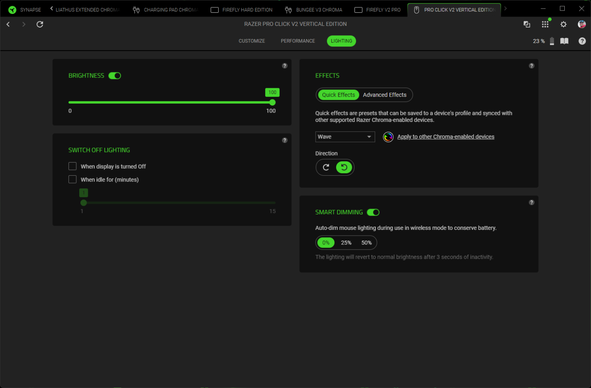591x388 pixels.
Task: Show help for the Switch Off Lighting panel
Action: click(285, 140)
